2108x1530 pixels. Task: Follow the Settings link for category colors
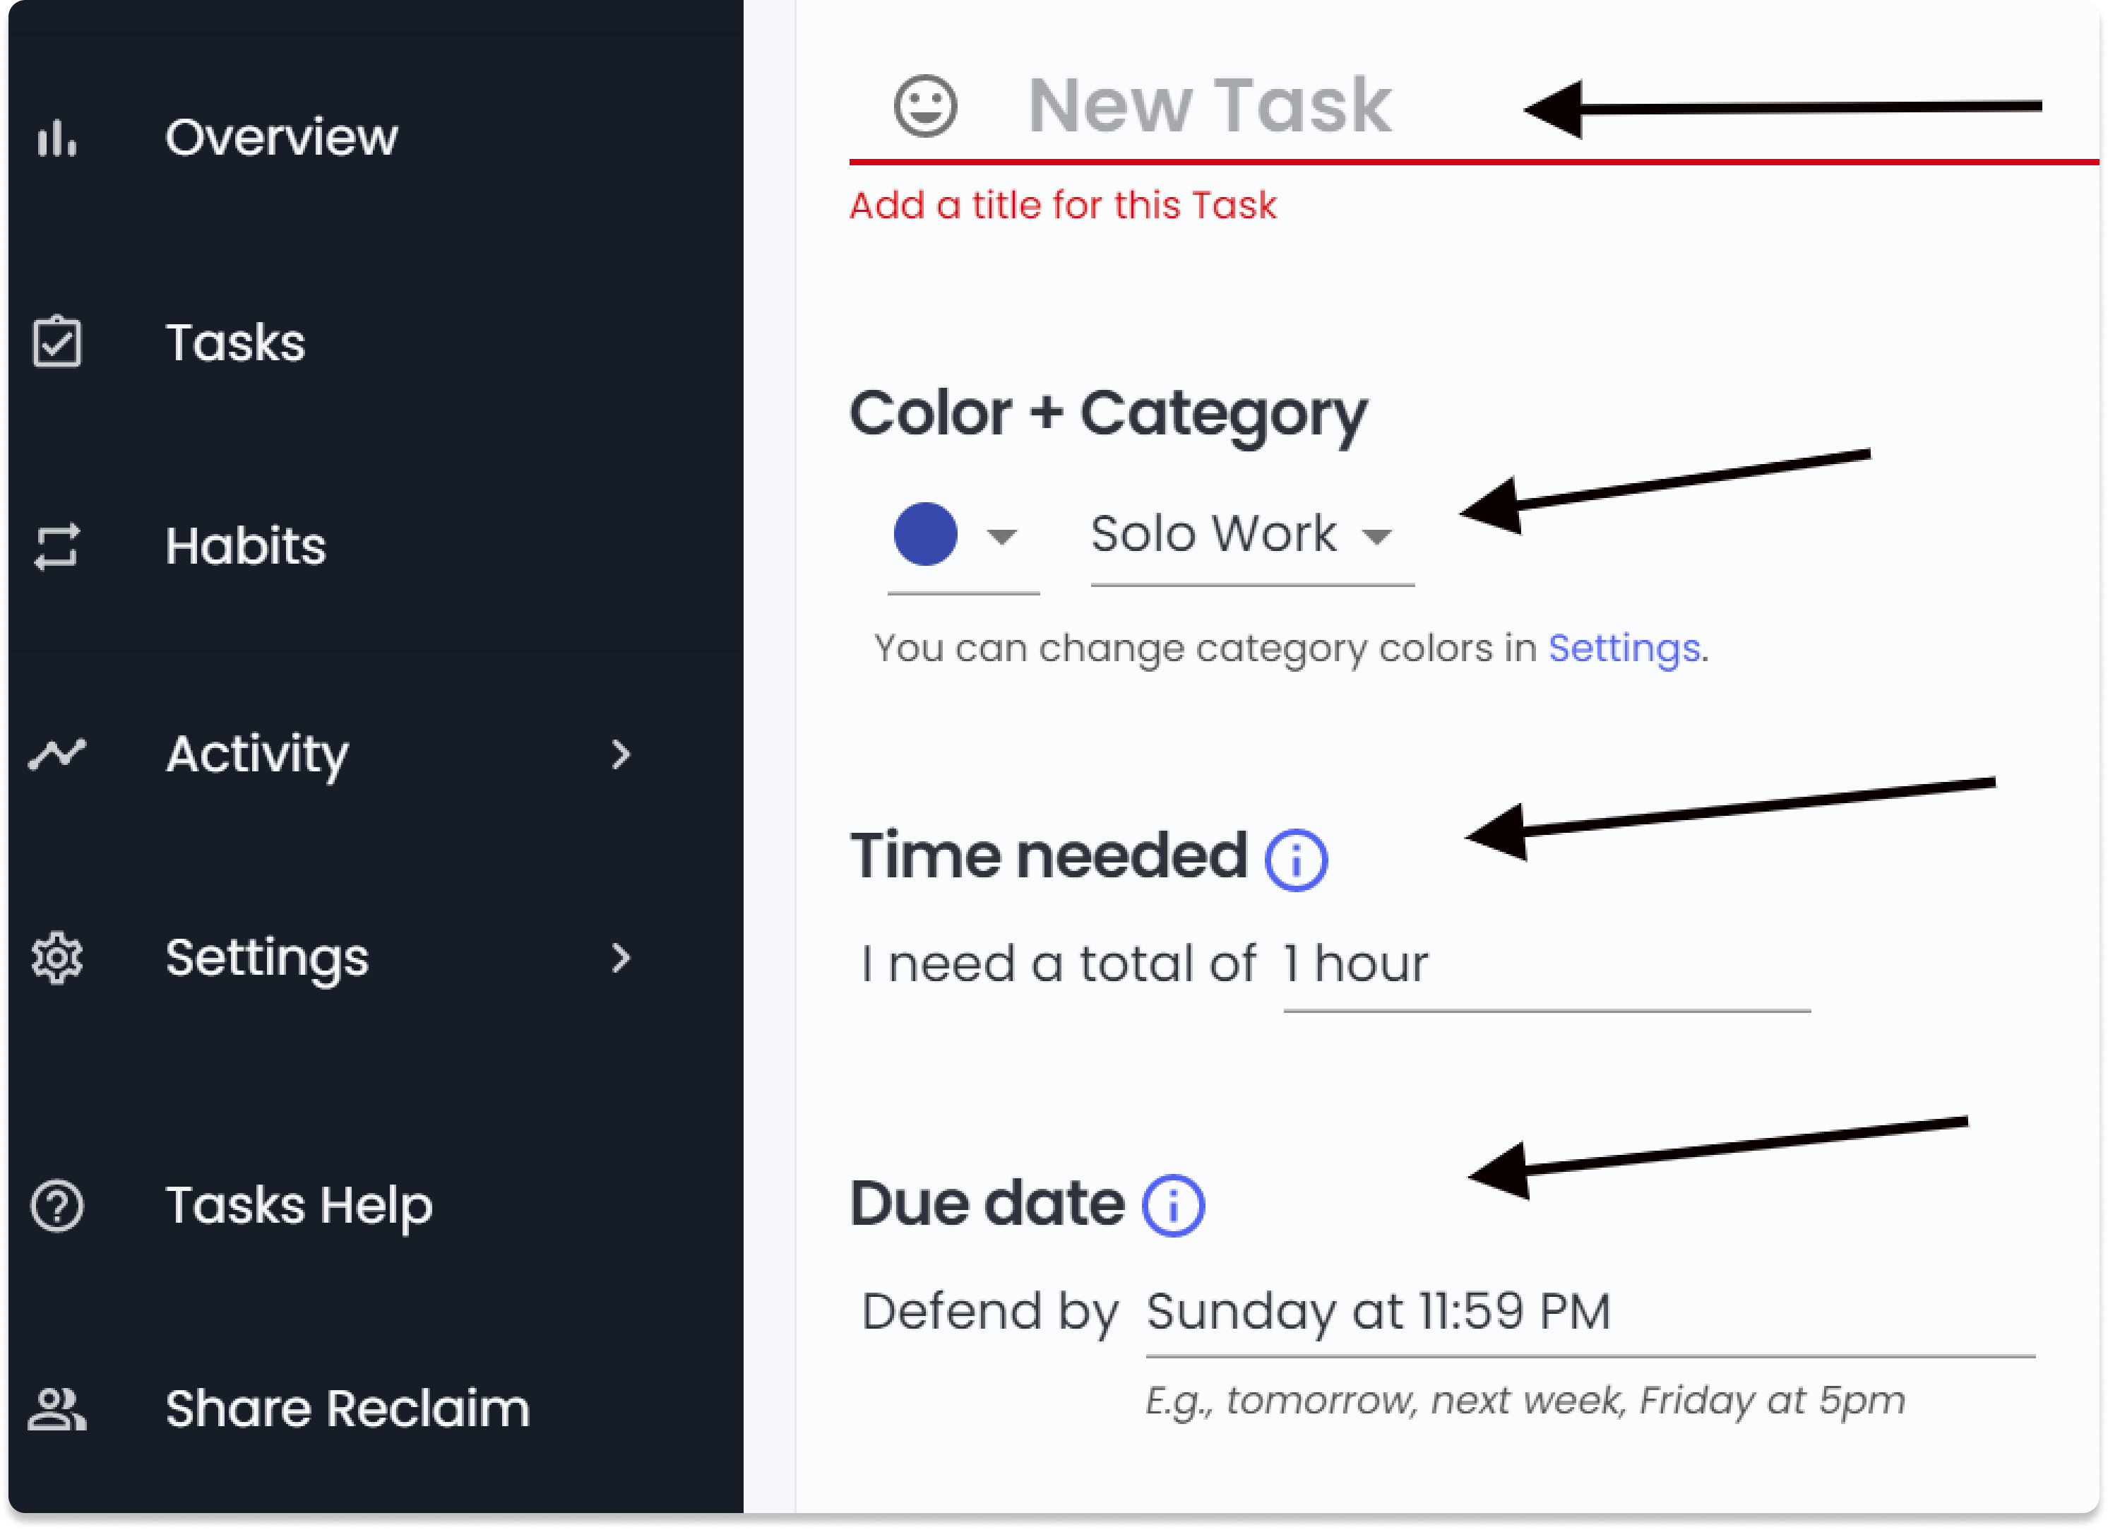tap(1624, 648)
